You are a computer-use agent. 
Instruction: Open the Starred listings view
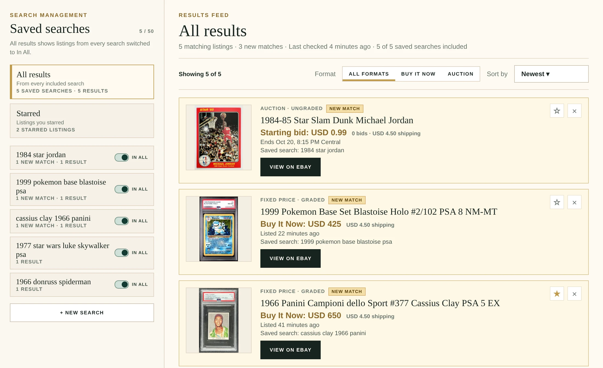point(82,121)
